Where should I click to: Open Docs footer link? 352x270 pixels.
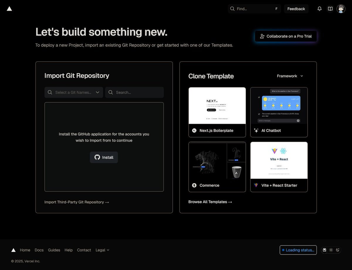tap(39, 250)
